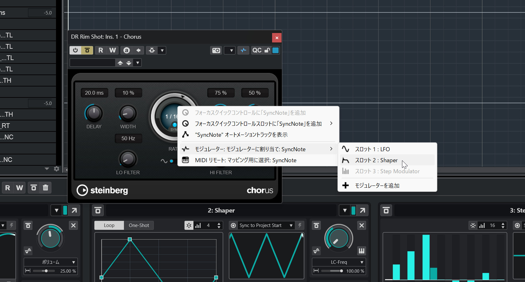Click the camera snapshot icon
The width and height of the screenshot is (525, 282).
pos(216,50)
